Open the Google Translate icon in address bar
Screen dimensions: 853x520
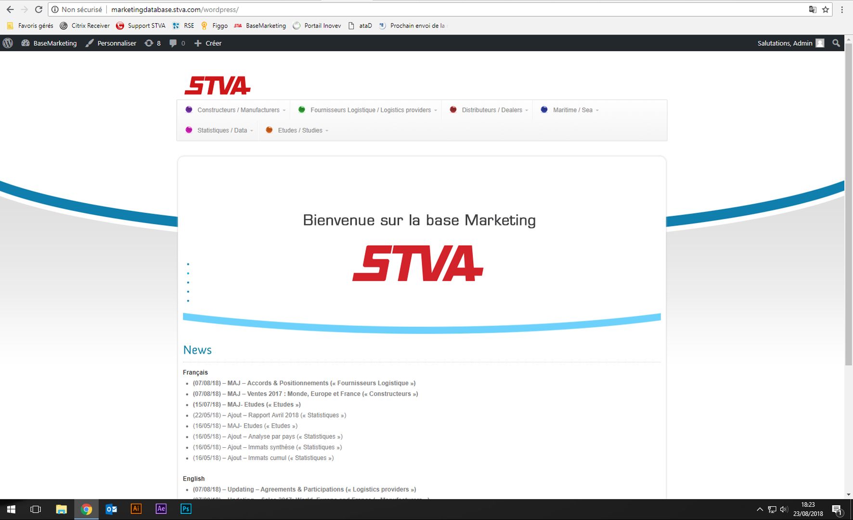pyautogui.click(x=813, y=10)
